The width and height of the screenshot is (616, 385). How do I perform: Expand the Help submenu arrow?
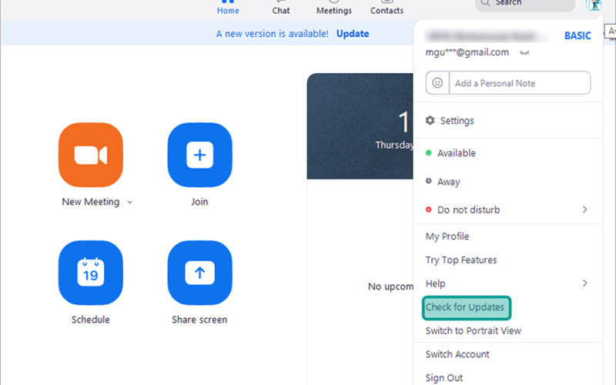[585, 283]
